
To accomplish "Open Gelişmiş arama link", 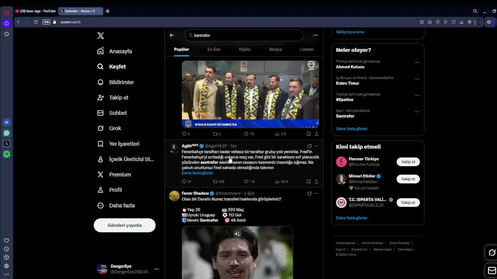I will (350, 32).
